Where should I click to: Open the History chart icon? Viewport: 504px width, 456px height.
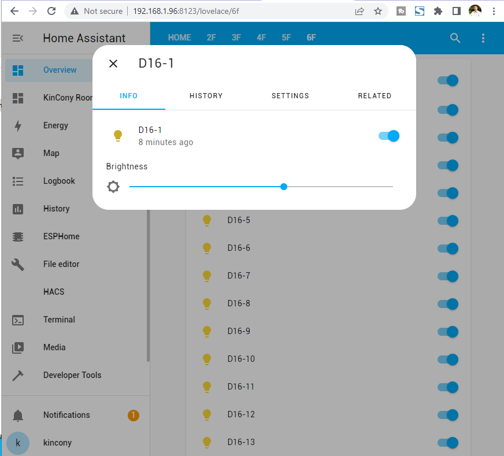18,209
